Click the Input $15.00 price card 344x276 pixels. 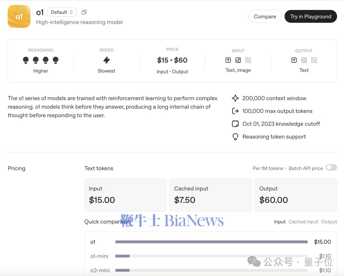click(x=125, y=195)
